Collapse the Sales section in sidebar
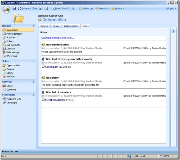Viewport: 180px width, 160px height. pyautogui.click(x=34, y=61)
